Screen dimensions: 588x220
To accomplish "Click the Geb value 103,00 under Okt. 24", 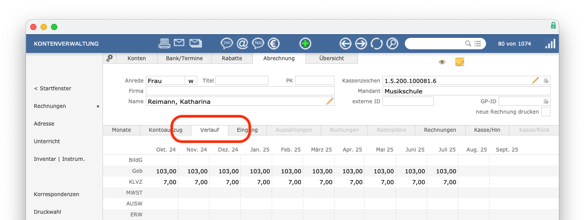I will [166, 171].
